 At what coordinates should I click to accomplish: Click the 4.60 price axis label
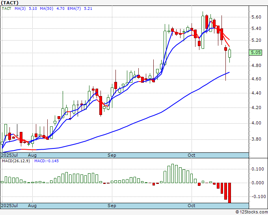pyautogui.click(x=256, y=79)
